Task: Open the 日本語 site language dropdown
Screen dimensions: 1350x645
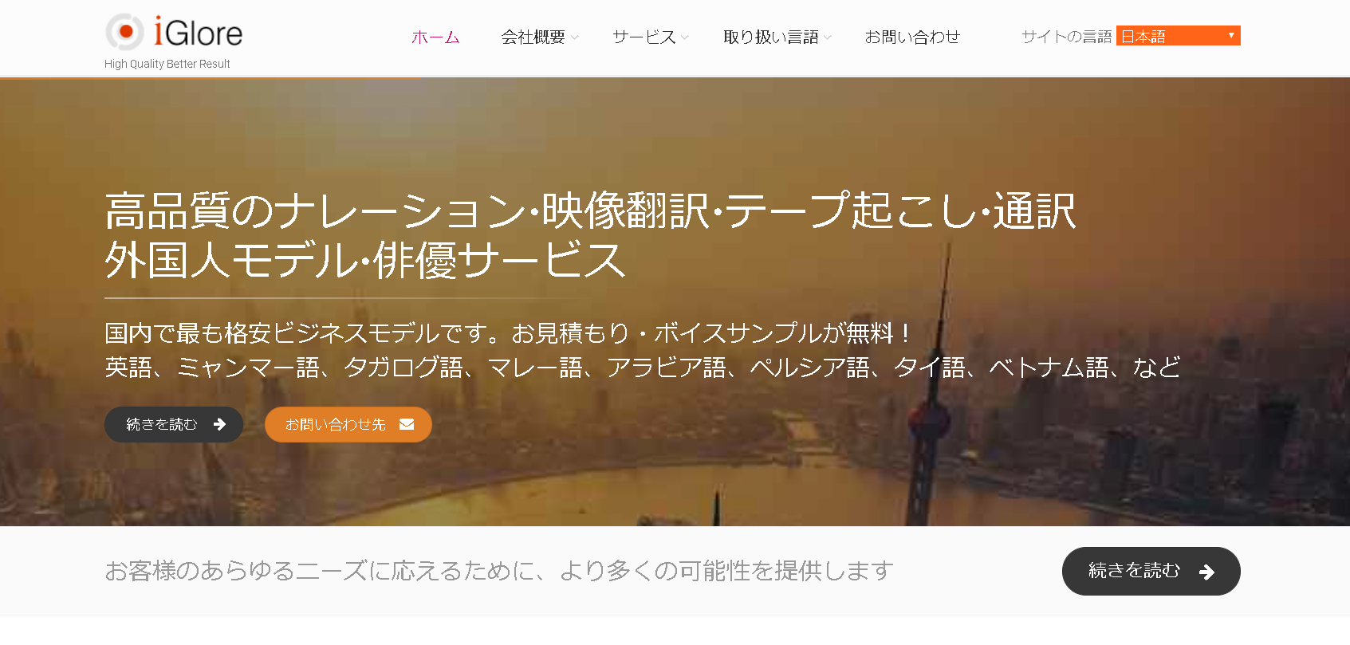Action: [x=1178, y=36]
